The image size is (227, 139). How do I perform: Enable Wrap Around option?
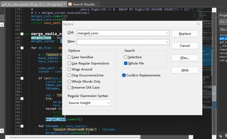click(x=69, y=69)
